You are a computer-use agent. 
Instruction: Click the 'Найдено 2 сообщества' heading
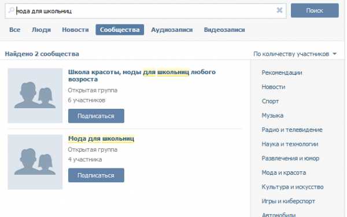tap(42, 54)
